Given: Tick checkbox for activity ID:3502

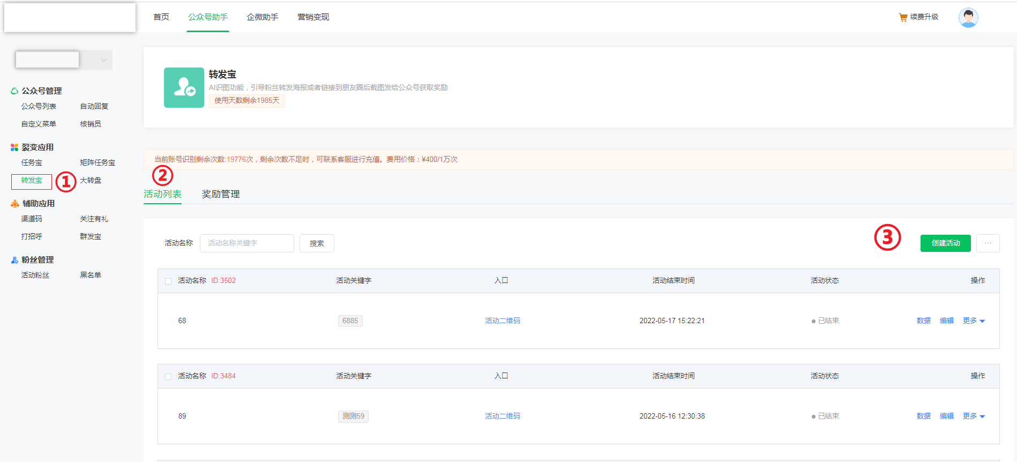Looking at the screenshot, I should point(168,281).
